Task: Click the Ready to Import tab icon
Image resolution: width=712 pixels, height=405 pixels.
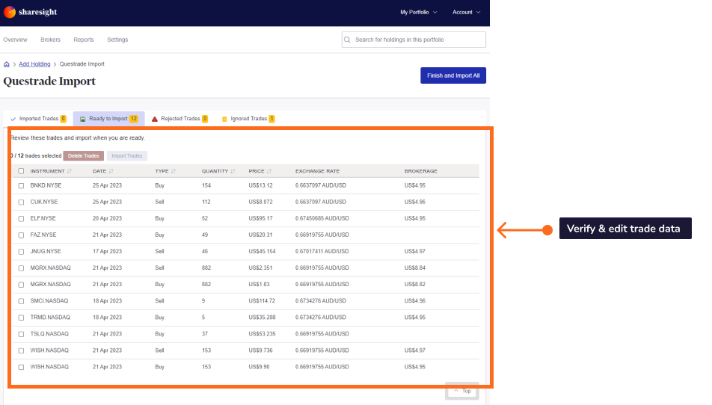Action: [x=82, y=119]
